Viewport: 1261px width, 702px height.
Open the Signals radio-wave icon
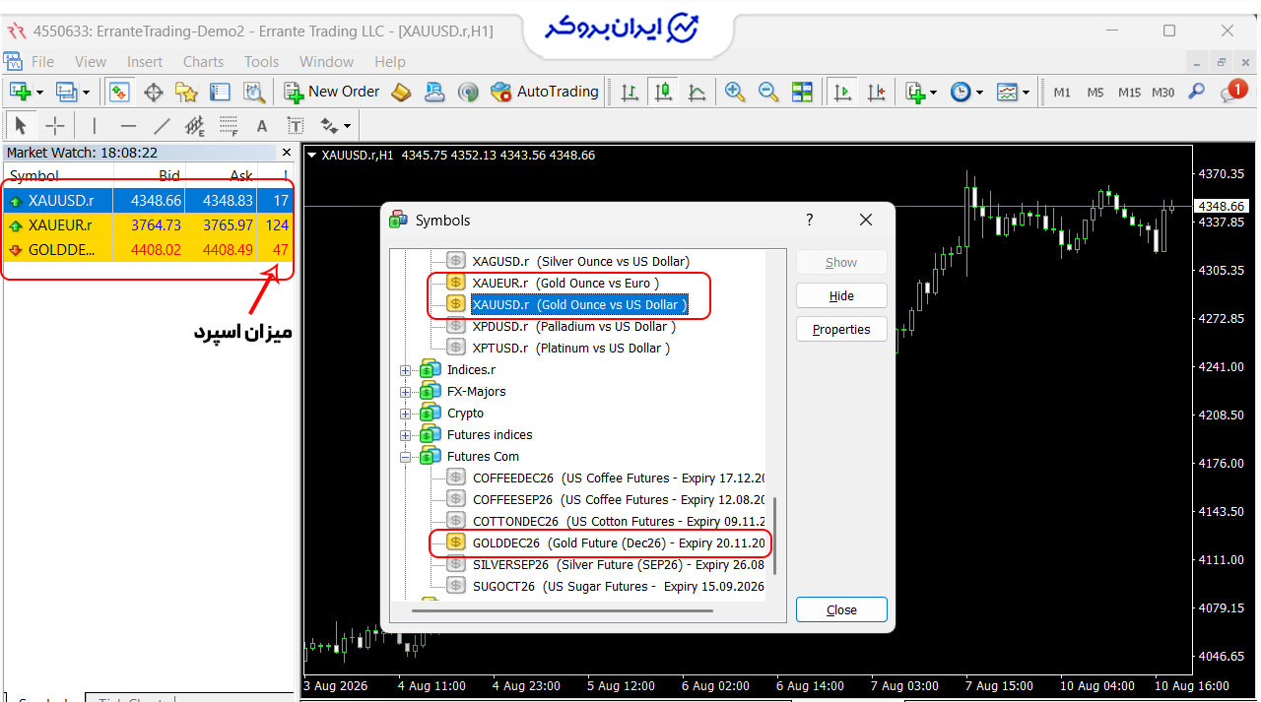tap(468, 92)
